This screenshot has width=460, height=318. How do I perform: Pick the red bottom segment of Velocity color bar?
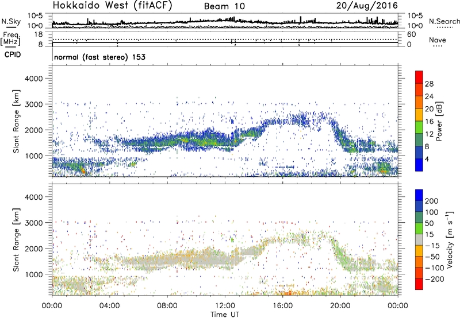[419, 284]
